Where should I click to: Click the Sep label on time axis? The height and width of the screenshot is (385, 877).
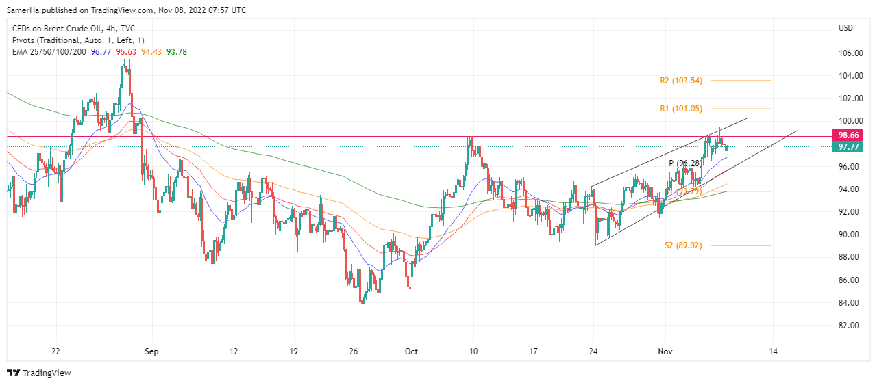[151, 351]
